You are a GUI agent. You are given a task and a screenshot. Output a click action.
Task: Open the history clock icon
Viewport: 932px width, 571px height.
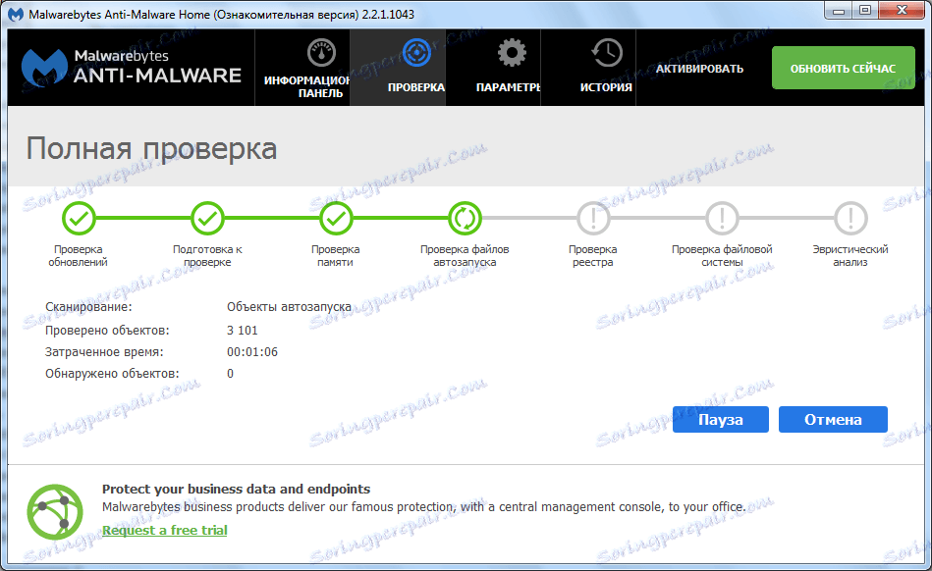606,53
